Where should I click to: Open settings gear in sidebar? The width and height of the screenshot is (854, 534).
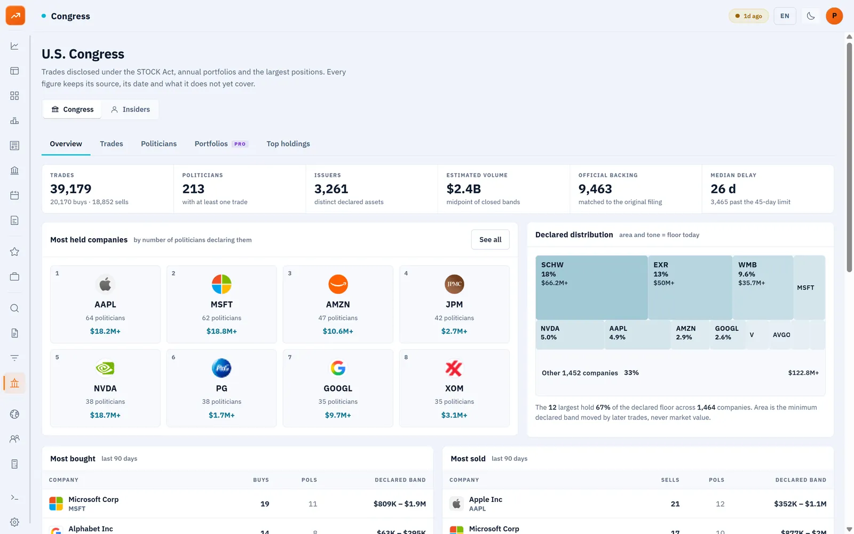14,522
